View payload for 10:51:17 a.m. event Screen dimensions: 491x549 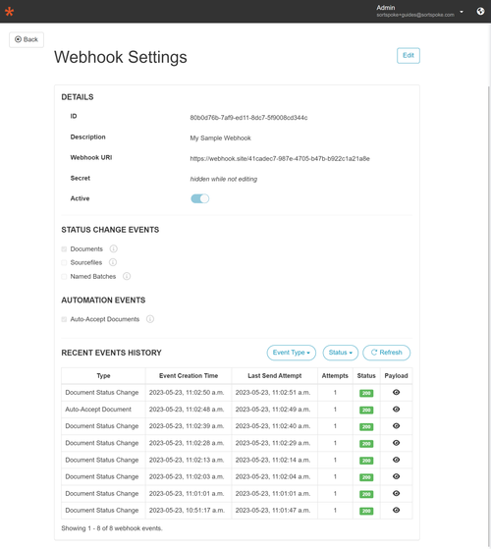396,510
